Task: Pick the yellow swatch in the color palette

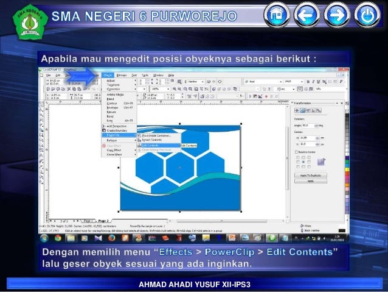Action: pyautogui.click(x=347, y=169)
